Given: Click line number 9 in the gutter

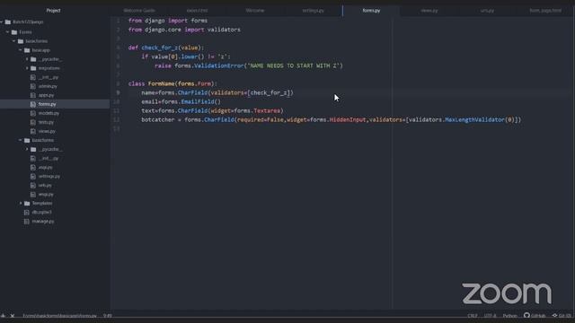Looking at the screenshot, I should click(118, 92).
